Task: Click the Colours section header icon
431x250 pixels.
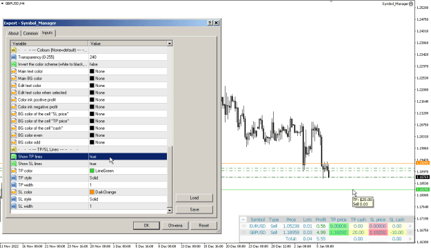Action: coord(14,50)
